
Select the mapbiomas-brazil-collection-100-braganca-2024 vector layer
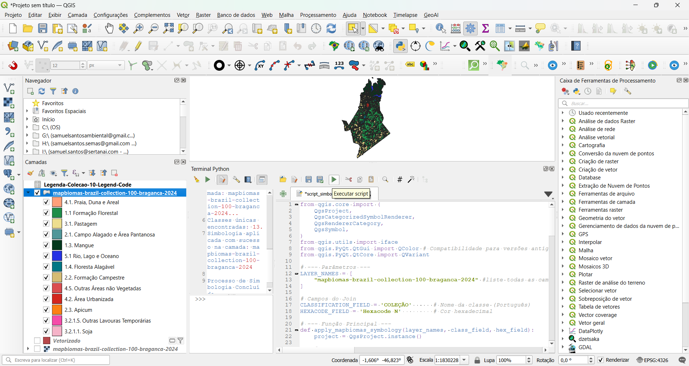tap(115, 193)
